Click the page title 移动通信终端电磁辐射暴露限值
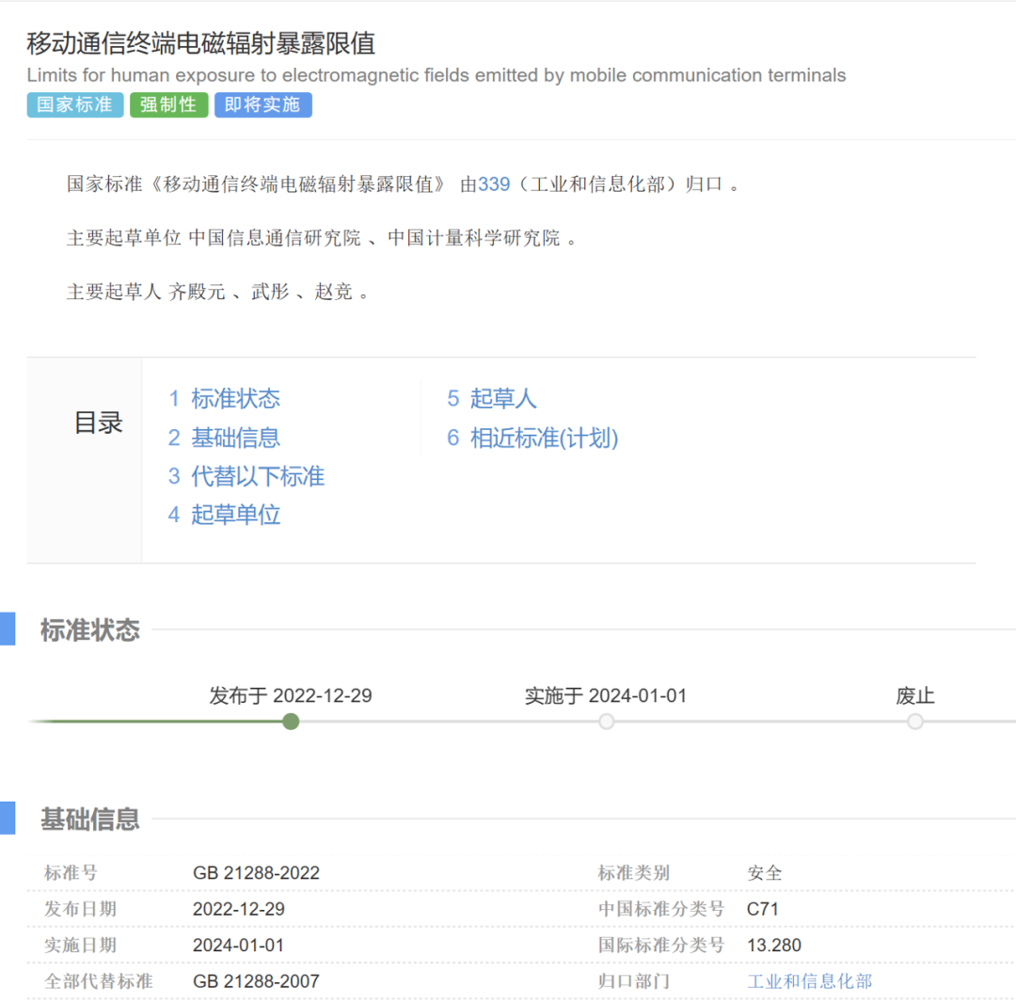1016x1003 pixels. 201,43
